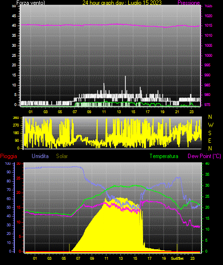This screenshot has height=265, width=223.
Task: Click the 1015 pressure axis value
Action: [x=208, y=25]
